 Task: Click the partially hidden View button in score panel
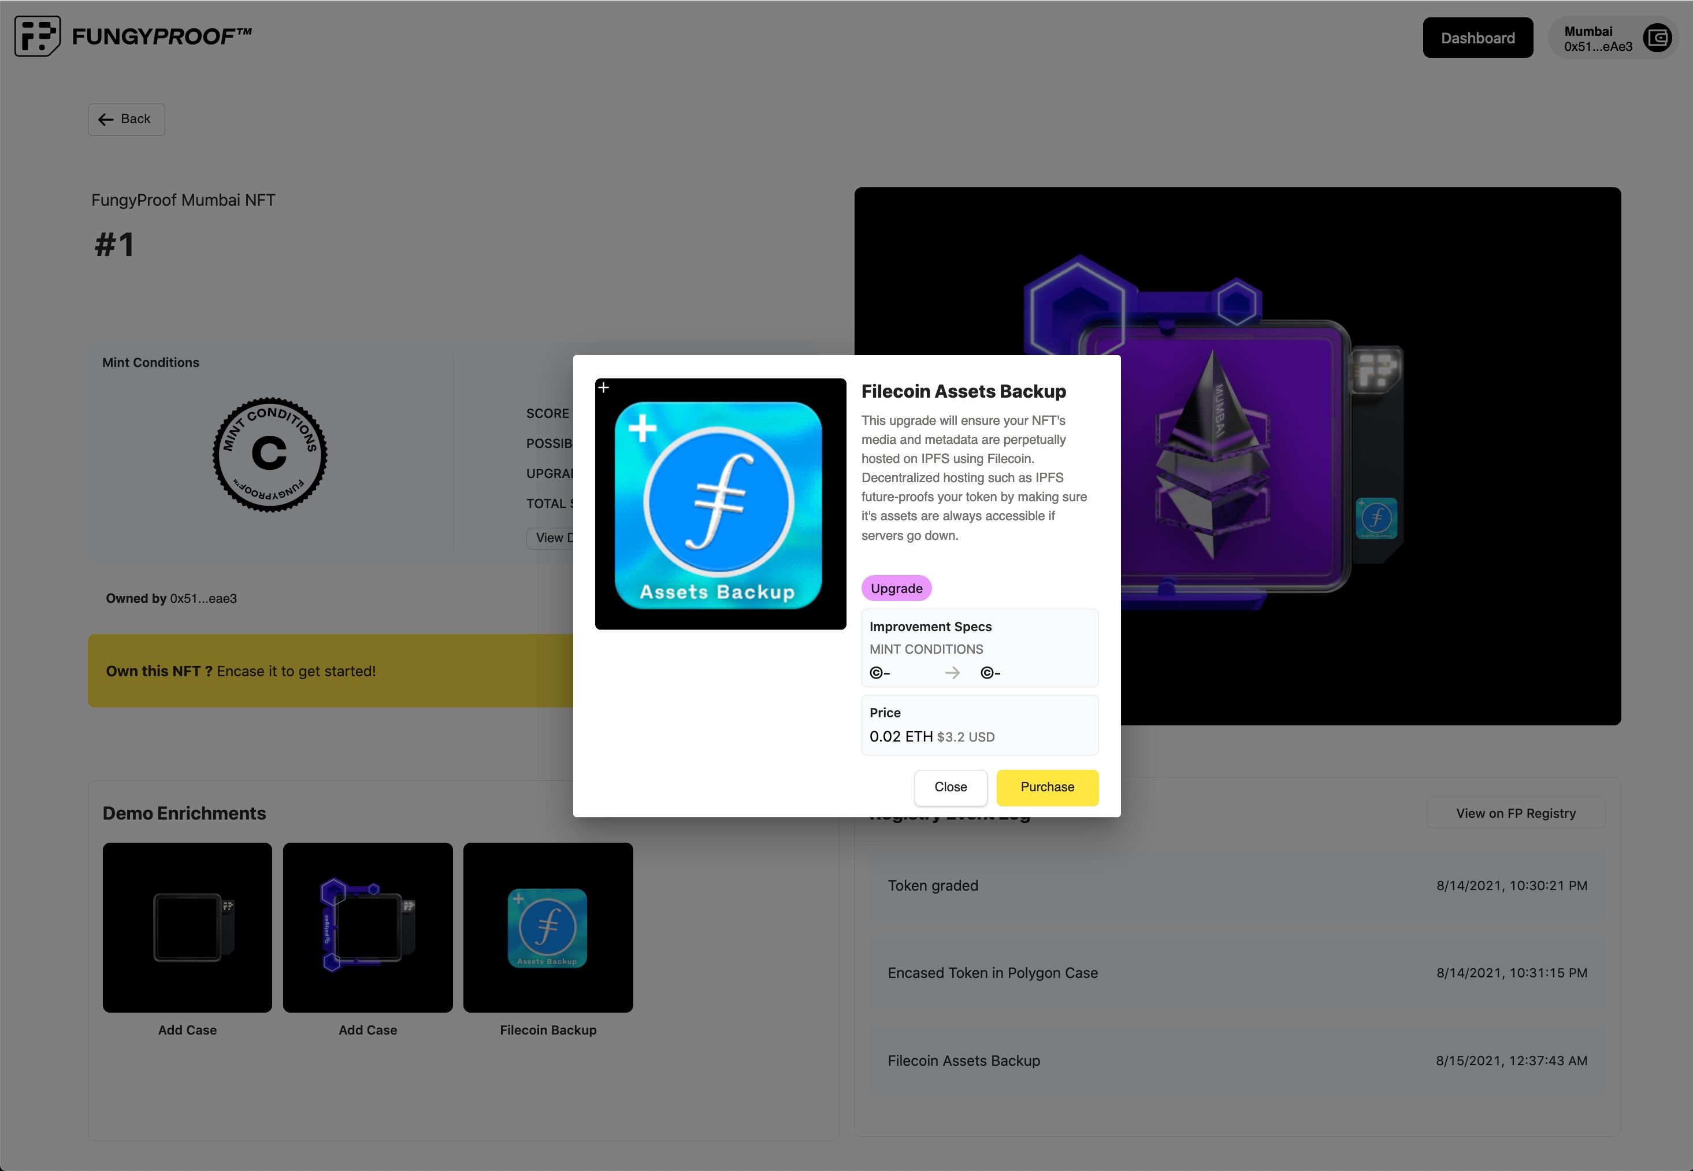pos(550,538)
